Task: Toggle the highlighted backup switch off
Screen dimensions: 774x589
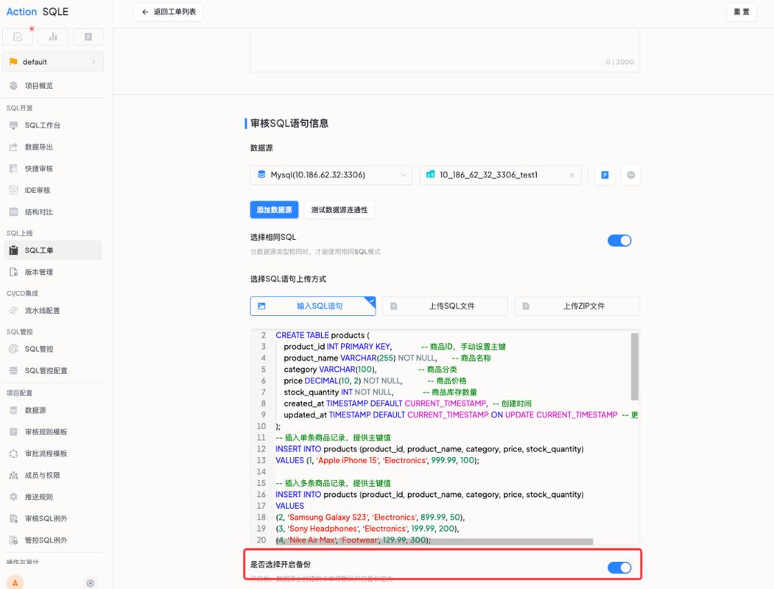Action: tap(619, 568)
